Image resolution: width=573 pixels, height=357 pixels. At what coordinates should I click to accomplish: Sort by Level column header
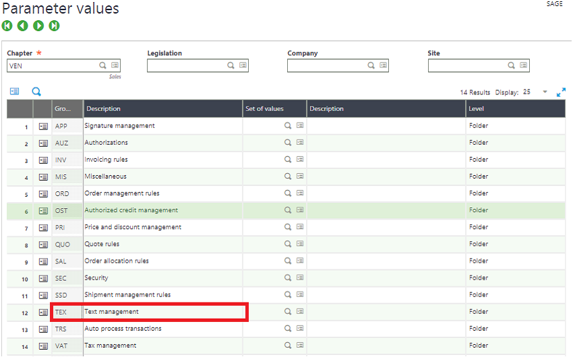[x=515, y=108]
